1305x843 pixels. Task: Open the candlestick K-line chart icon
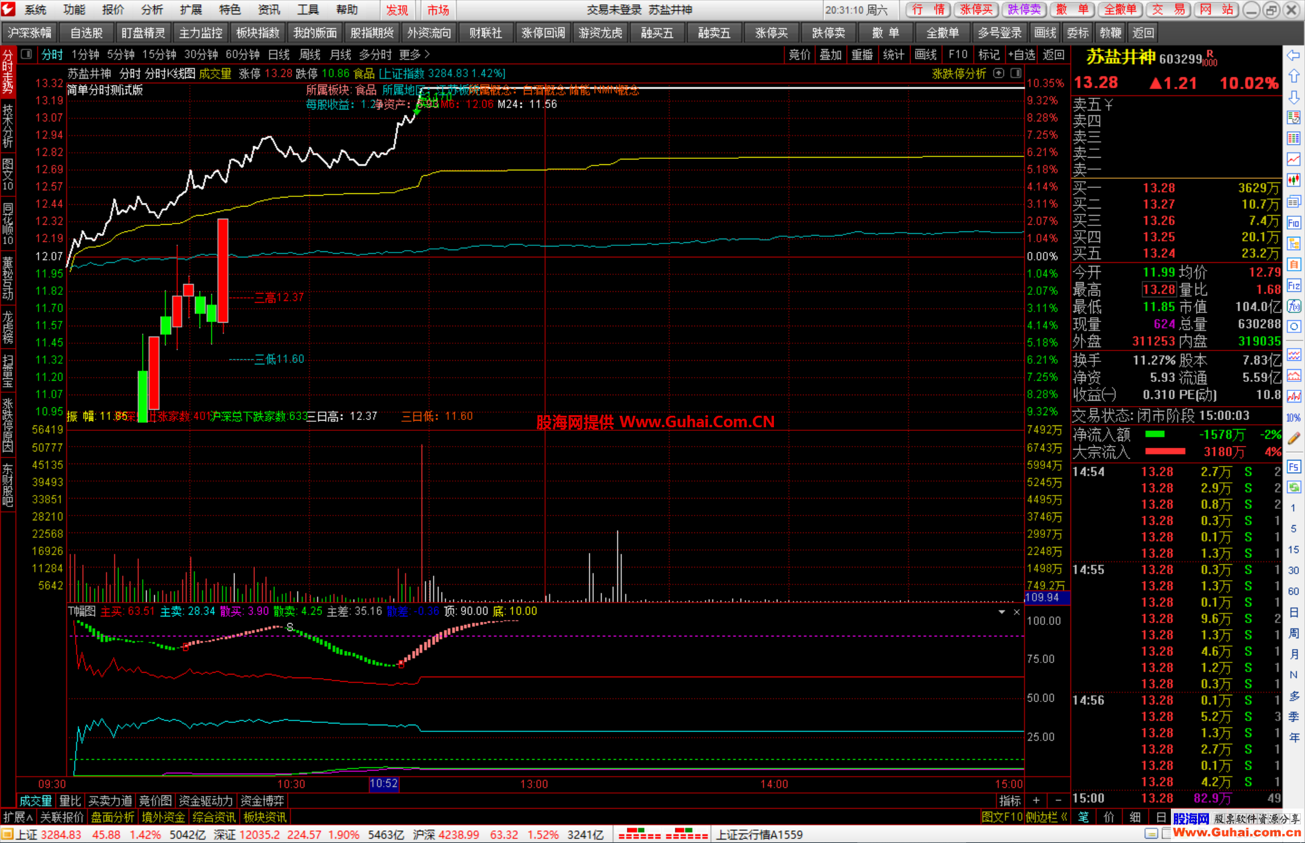click(x=1294, y=180)
